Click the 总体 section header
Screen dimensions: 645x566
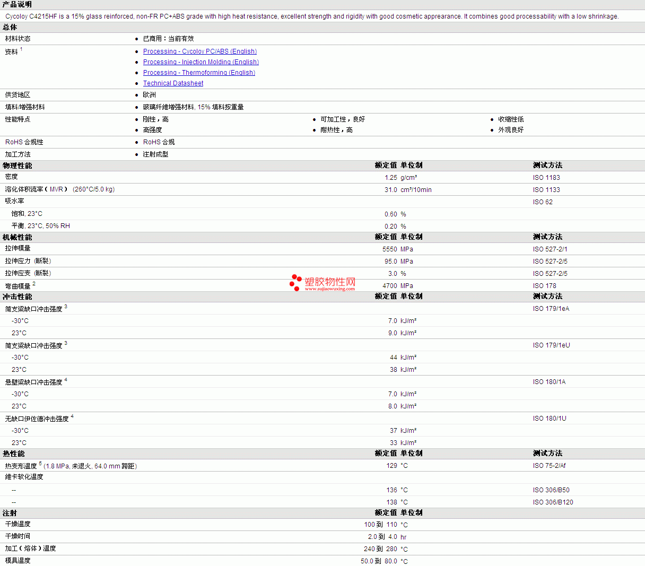10,27
